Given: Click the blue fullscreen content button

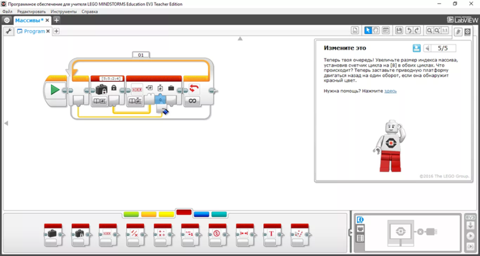Looking at the screenshot, I should pos(416,48).
